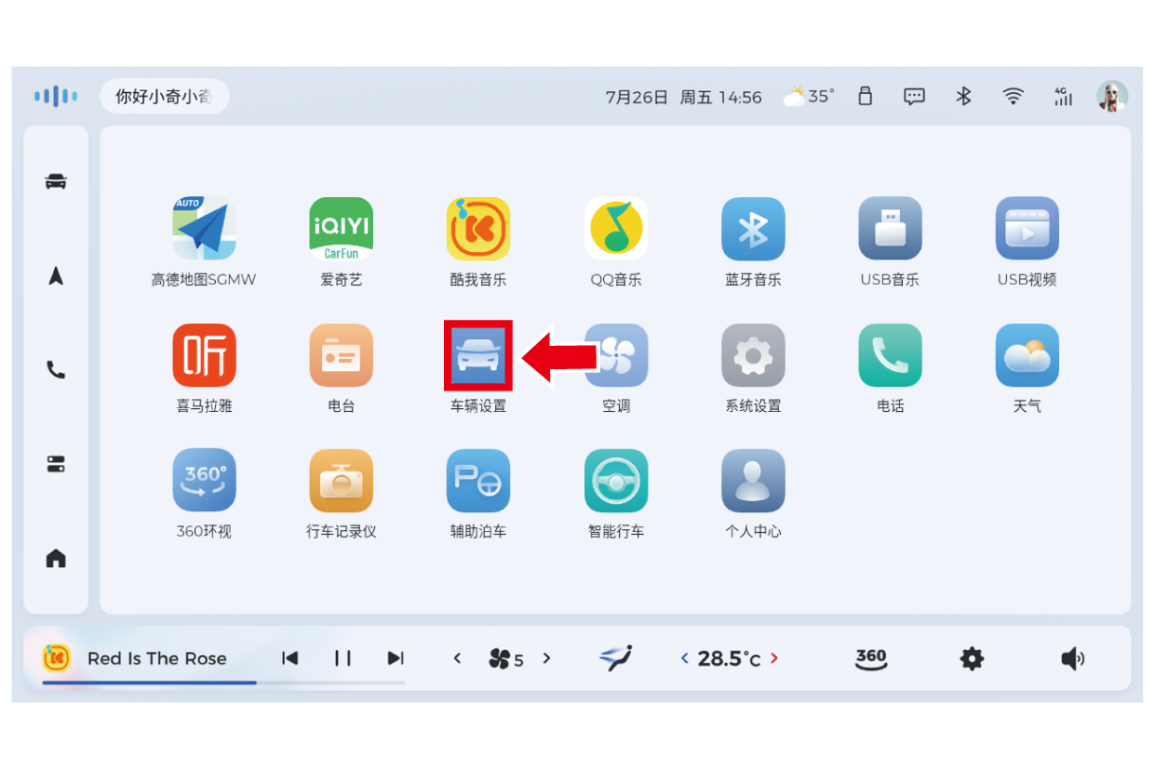Open the 高德地图SGMW navigation app
This screenshot has height=769, width=1155.
click(204, 228)
